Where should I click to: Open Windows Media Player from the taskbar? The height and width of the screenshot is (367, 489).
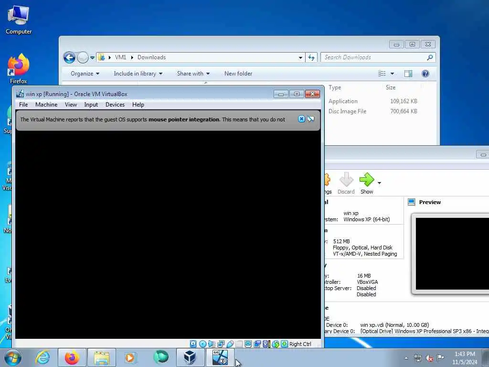130,357
